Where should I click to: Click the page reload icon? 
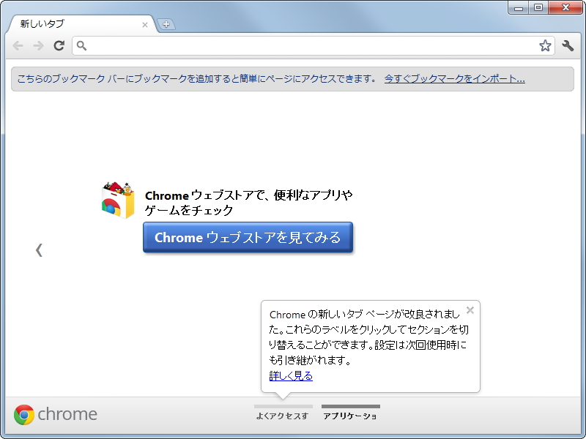point(59,45)
